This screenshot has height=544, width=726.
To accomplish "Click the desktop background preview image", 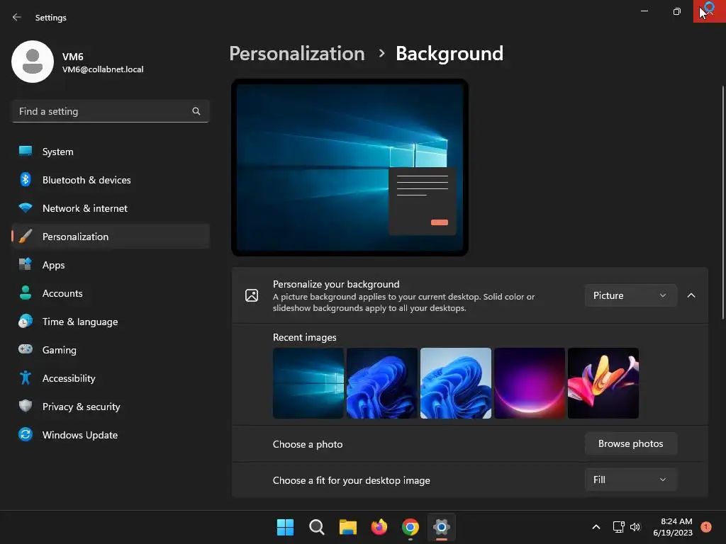I will 350,167.
